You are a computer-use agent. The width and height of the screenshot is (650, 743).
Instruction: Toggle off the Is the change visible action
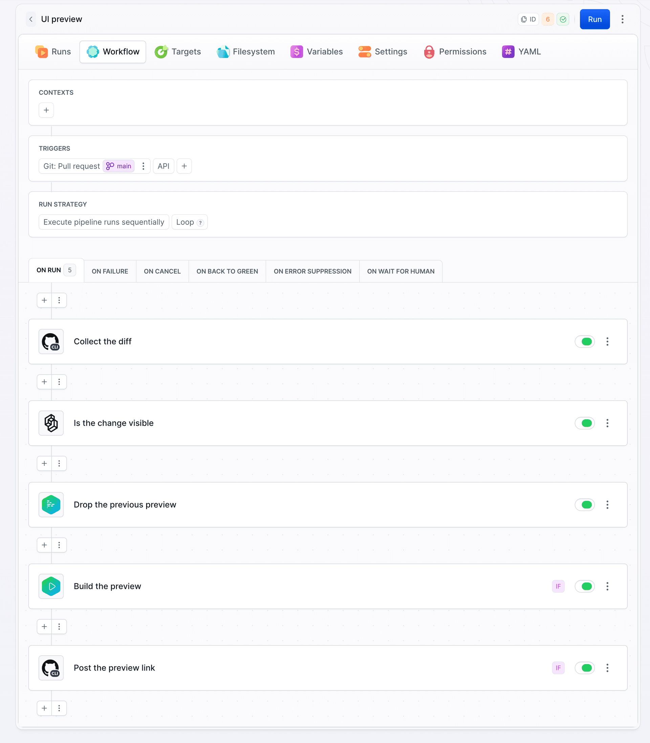585,423
